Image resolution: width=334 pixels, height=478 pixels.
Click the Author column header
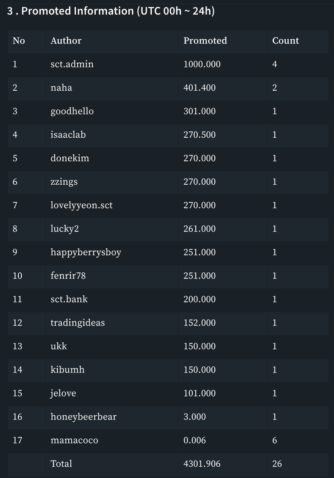(66, 41)
